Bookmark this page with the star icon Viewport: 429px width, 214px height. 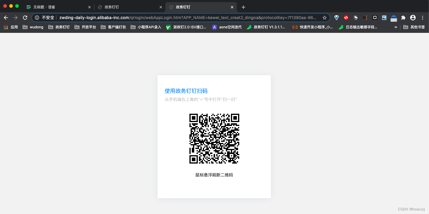click(325, 18)
